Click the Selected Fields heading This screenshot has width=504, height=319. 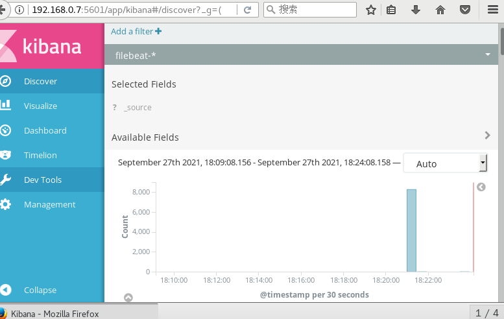144,84
